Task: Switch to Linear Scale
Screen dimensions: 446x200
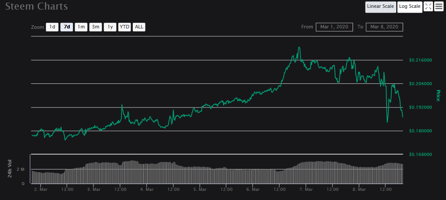Action: point(380,7)
